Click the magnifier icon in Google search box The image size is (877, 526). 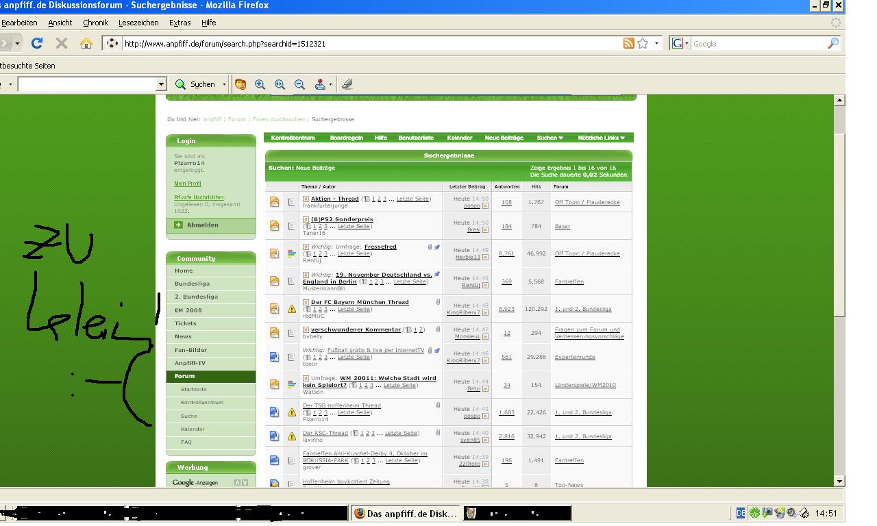coord(833,43)
